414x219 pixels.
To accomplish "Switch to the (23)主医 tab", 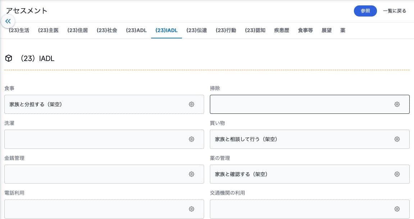I will click(x=48, y=30).
